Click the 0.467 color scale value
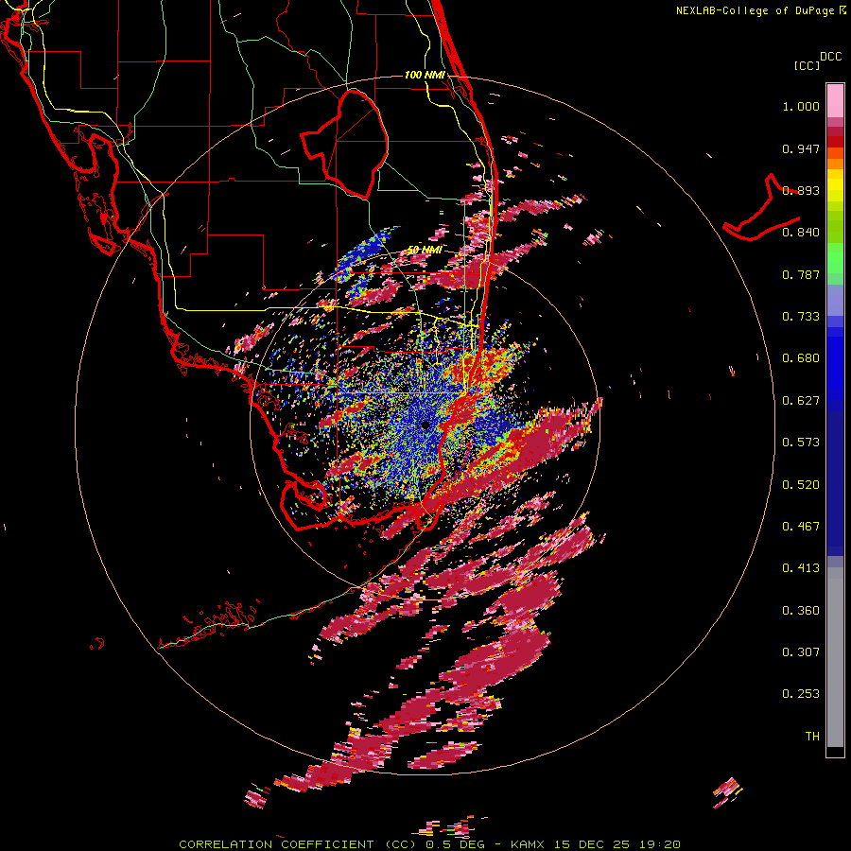Screen dimensions: 851x851 801,527
